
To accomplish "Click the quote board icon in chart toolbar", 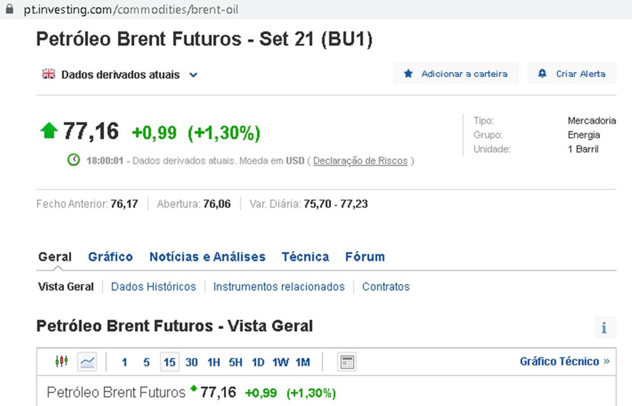I will [x=346, y=361].
